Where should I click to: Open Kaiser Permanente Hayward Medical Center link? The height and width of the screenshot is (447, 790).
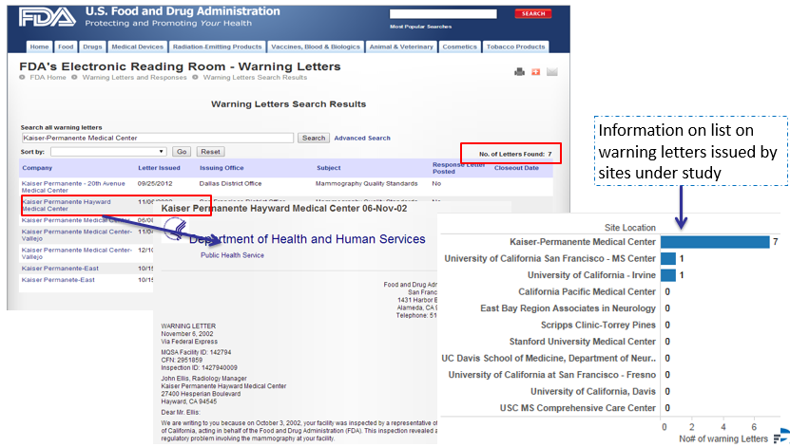point(66,205)
